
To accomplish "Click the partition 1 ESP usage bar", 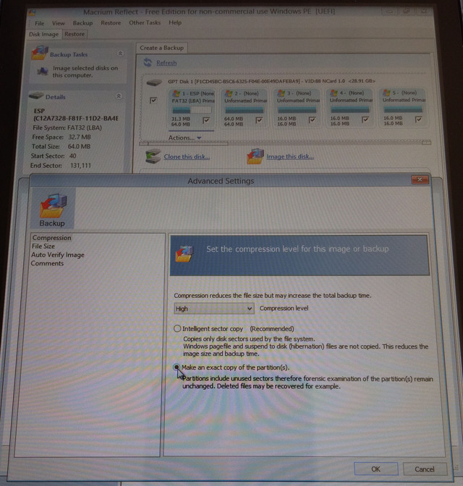I will click(x=192, y=110).
